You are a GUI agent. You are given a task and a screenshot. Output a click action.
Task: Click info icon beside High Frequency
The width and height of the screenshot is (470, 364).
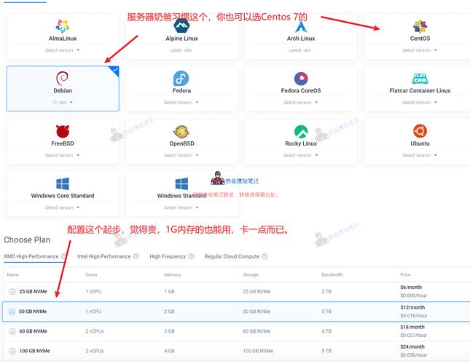coord(191,256)
